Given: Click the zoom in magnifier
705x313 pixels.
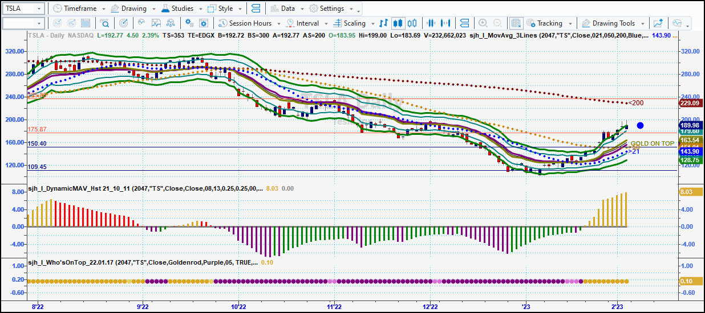Looking at the screenshot, I should (x=483, y=23).
